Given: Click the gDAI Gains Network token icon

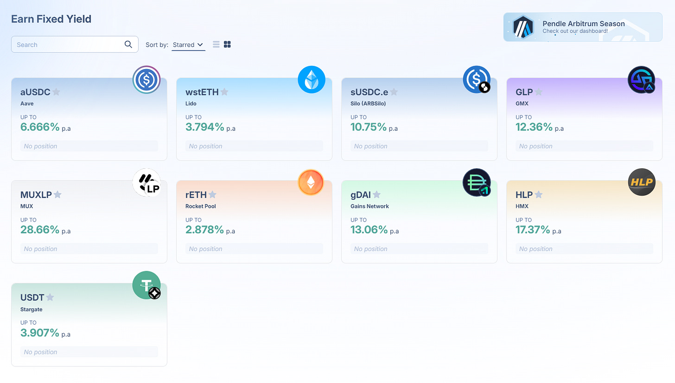Looking at the screenshot, I should coord(477,183).
